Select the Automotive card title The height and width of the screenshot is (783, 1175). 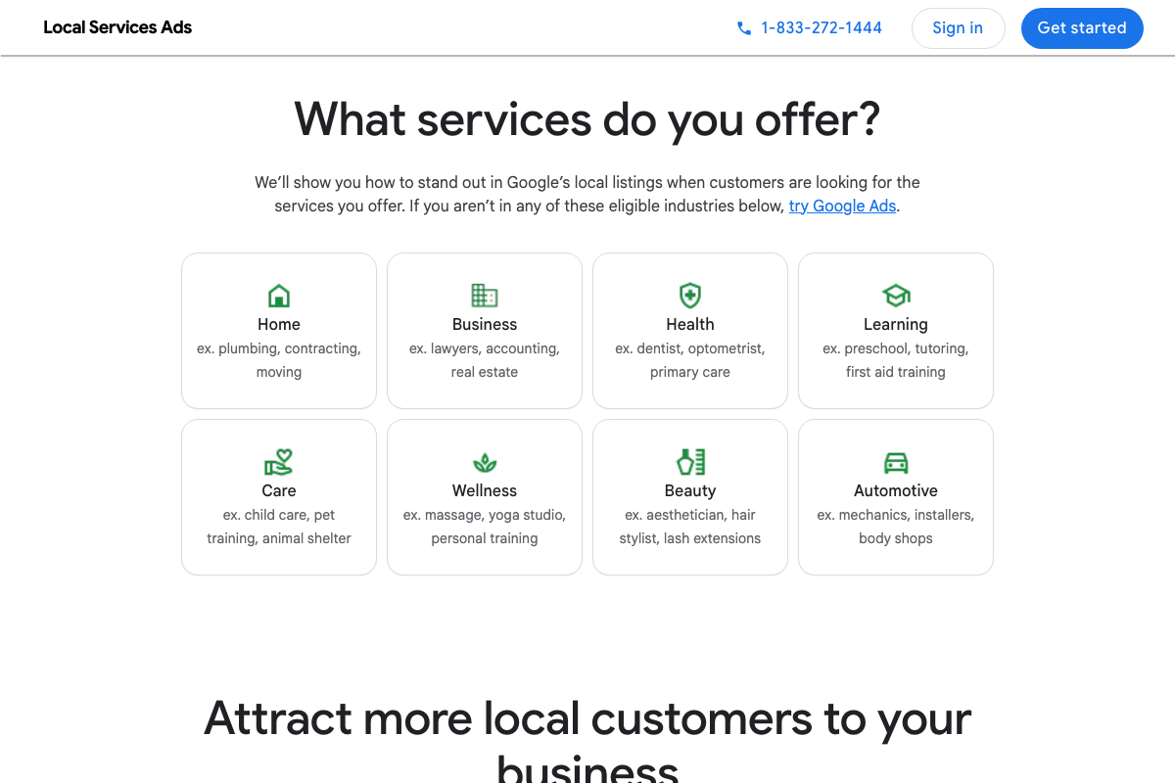(x=896, y=490)
